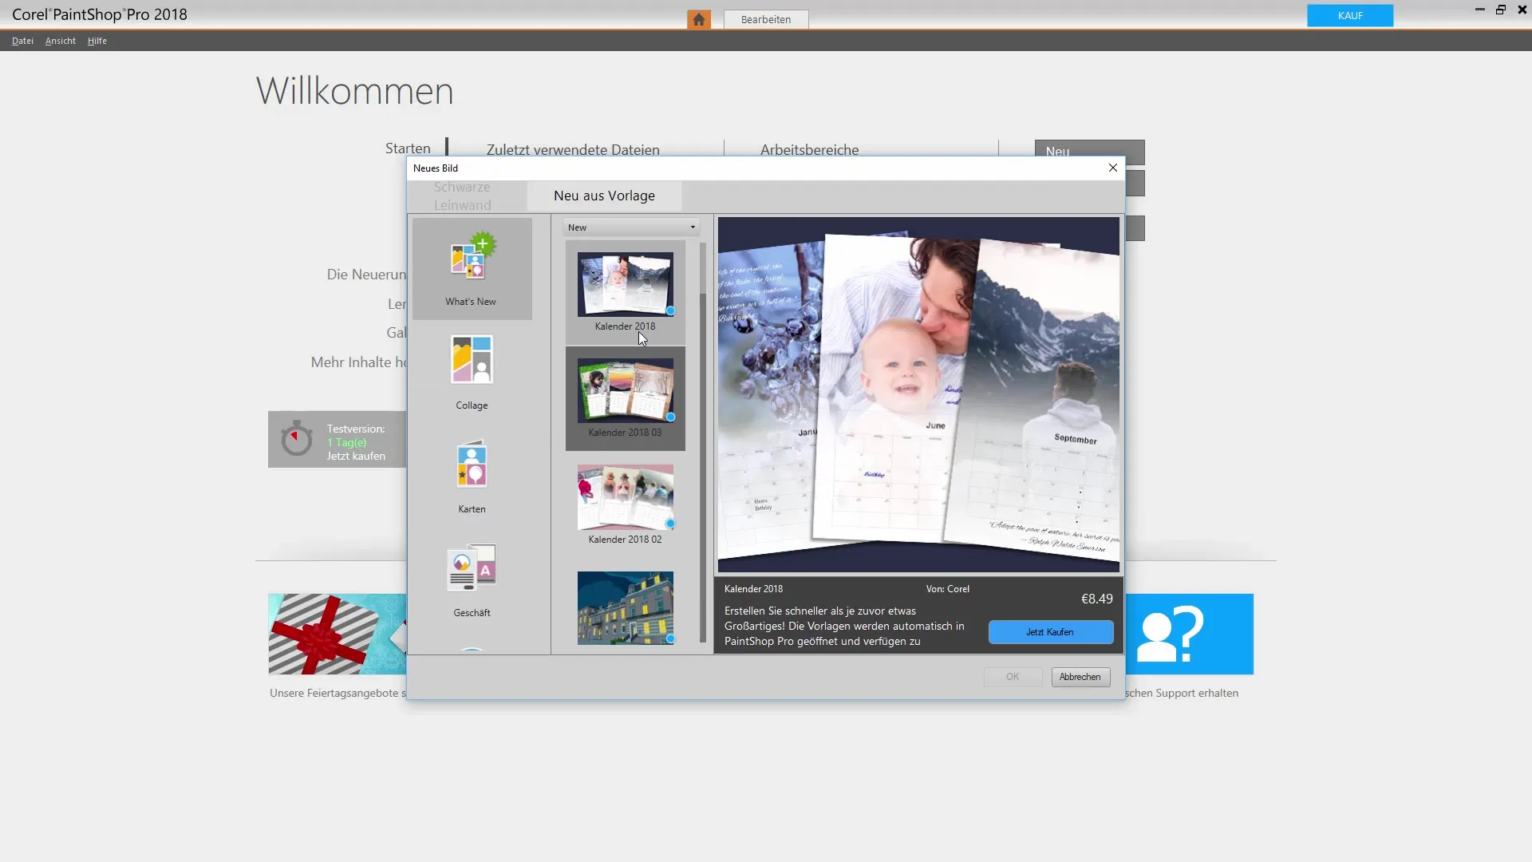Select the Karten category icon
Screen dimensions: 1532x862
[x=472, y=464]
